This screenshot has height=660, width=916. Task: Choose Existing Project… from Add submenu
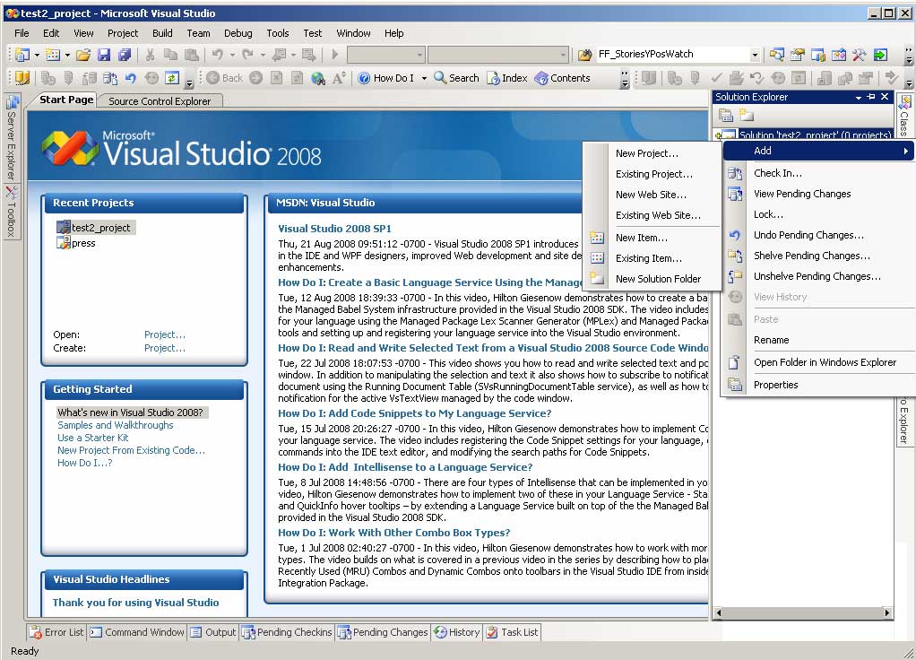pyautogui.click(x=652, y=174)
